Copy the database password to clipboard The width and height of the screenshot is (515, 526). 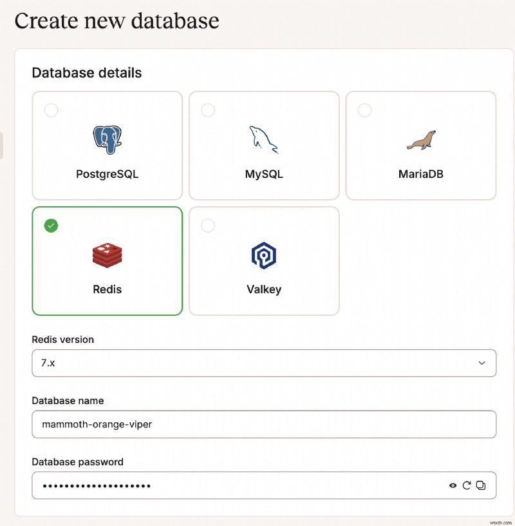(x=481, y=485)
